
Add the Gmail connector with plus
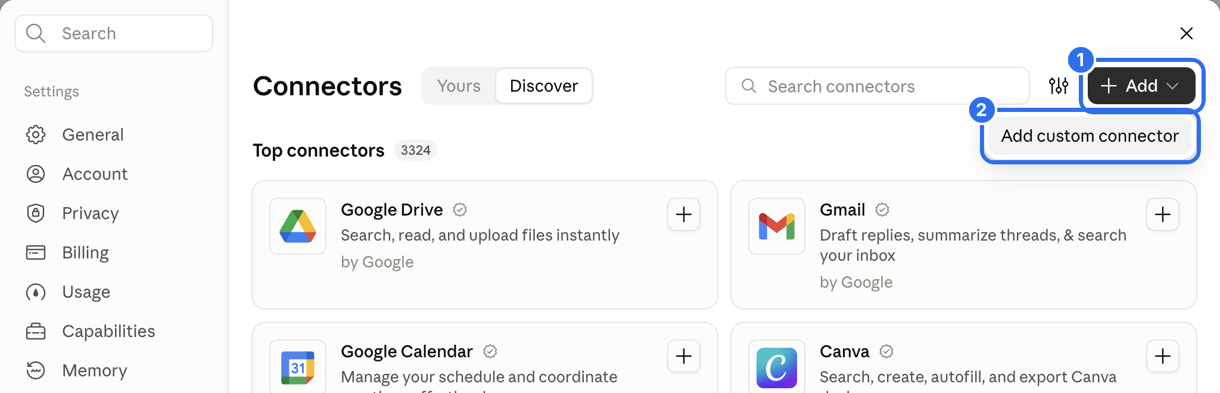coord(1163,214)
